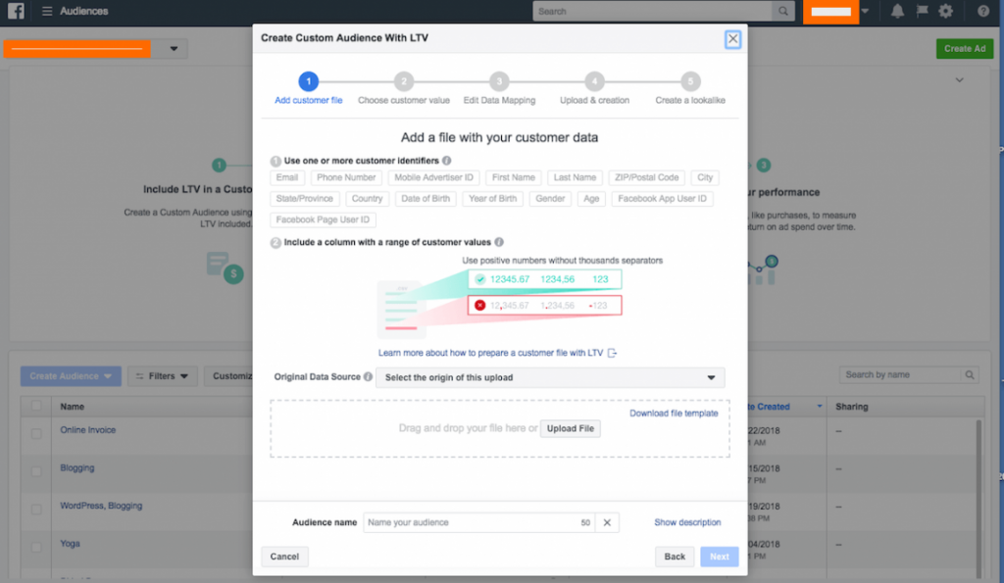This screenshot has height=583, width=1004.
Task: Check the Online Invoice row checkbox
Action: (36, 433)
